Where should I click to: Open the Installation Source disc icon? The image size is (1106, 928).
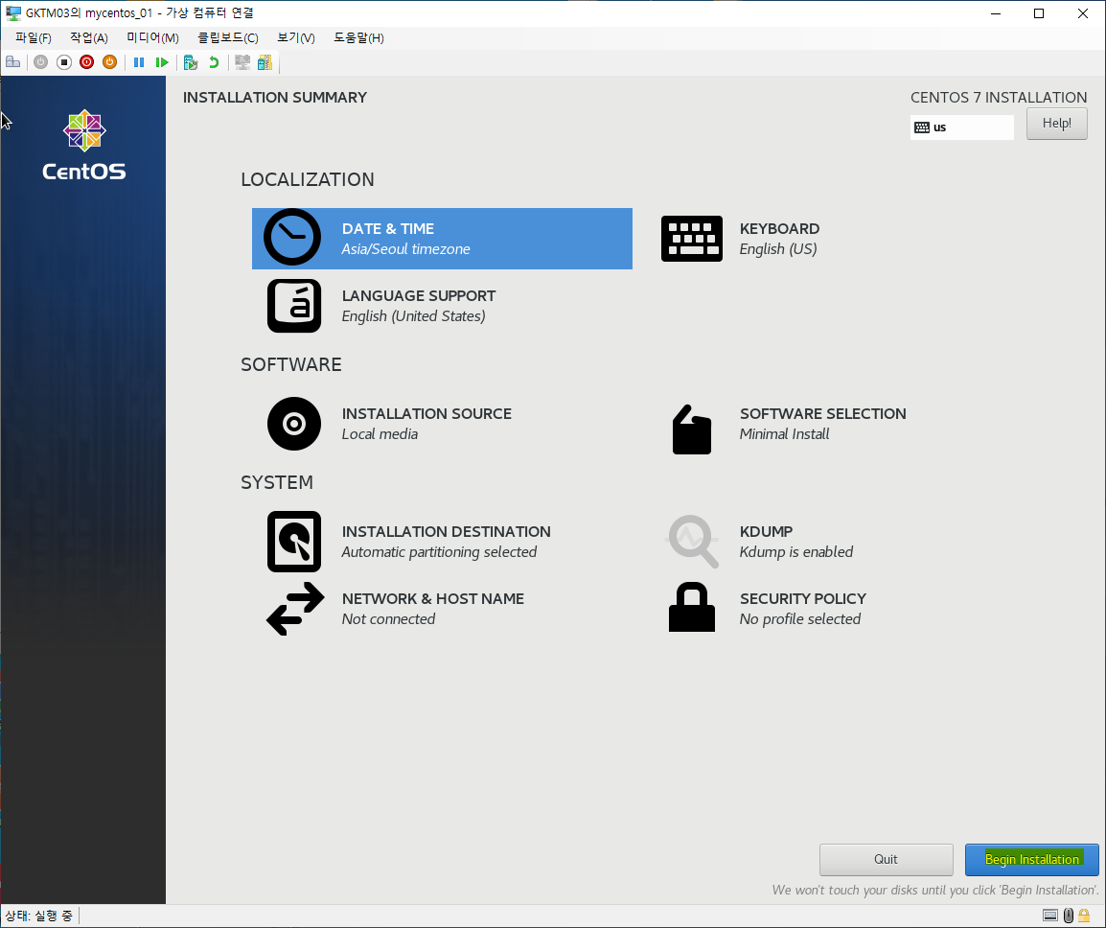(x=294, y=424)
